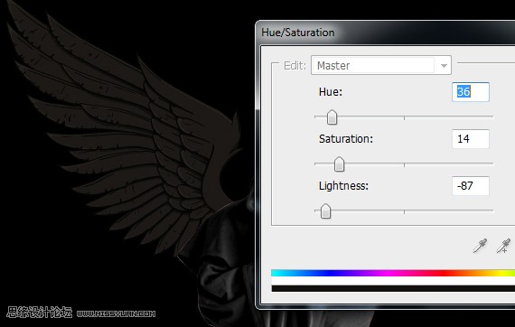The height and width of the screenshot is (327, 515).
Task: Click the Lightness slider handle
Action: pos(325,211)
